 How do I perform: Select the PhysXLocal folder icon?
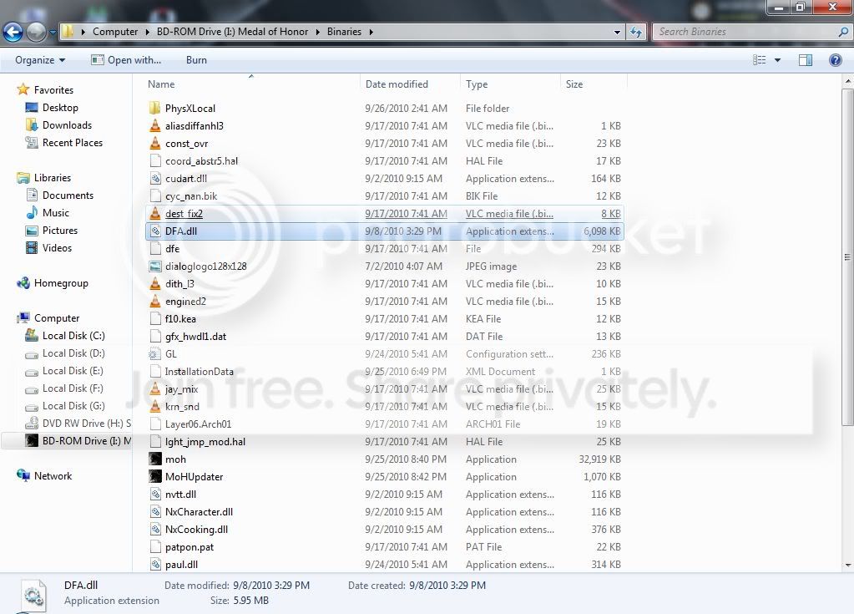[x=155, y=108]
